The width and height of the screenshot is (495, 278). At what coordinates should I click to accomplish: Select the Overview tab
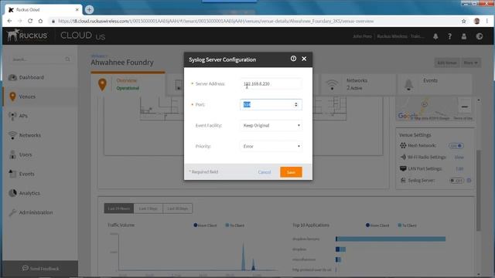(128, 84)
